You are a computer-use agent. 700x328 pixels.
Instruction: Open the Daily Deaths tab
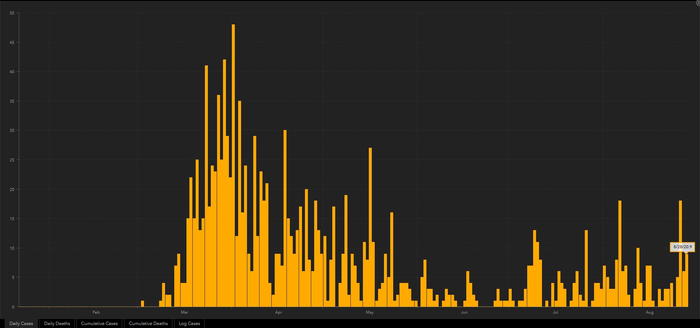[x=57, y=323]
